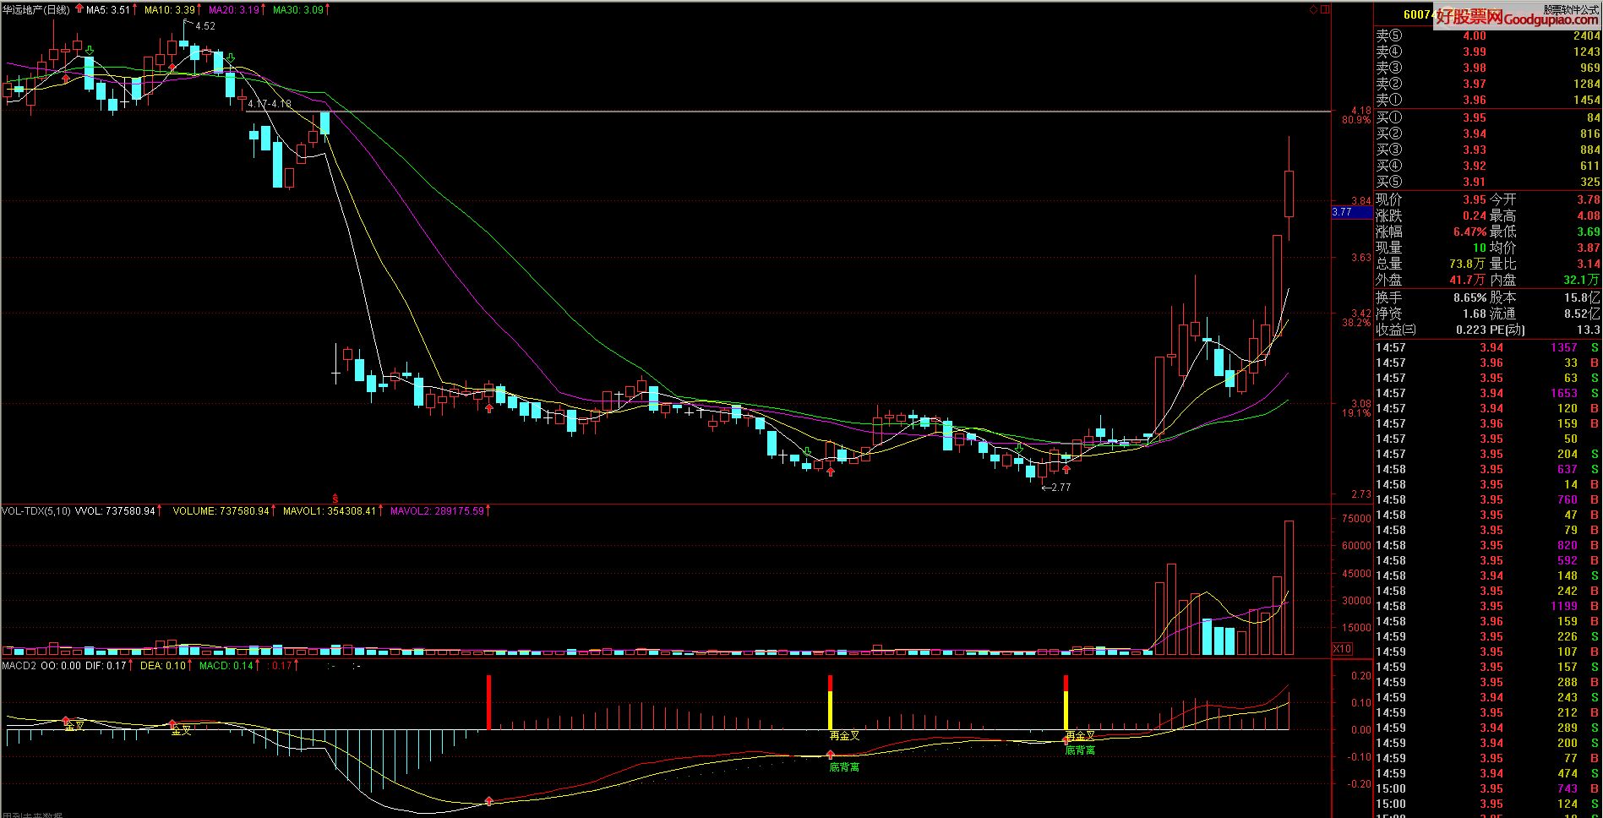Select the MA5: 3.51 indicator label

pyautogui.click(x=108, y=9)
